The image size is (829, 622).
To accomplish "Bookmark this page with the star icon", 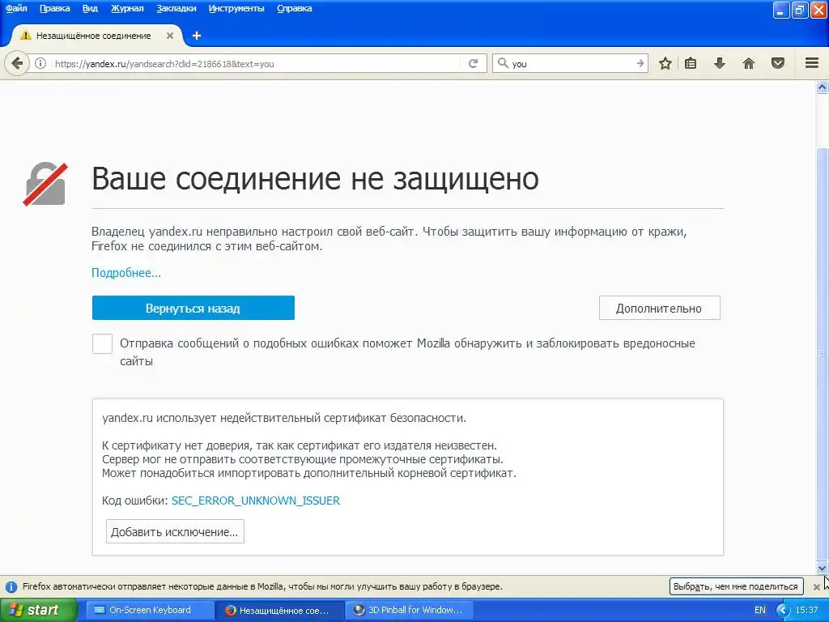I will (665, 64).
